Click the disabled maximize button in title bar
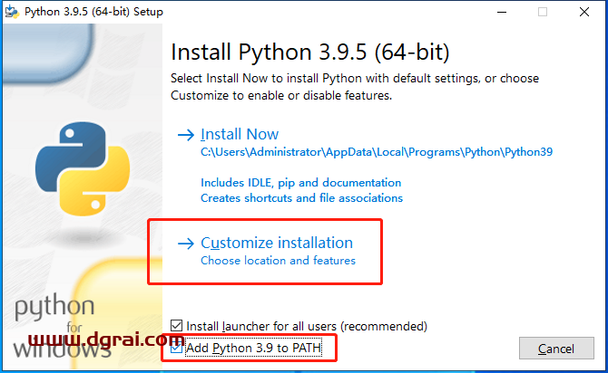 click(543, 12)
